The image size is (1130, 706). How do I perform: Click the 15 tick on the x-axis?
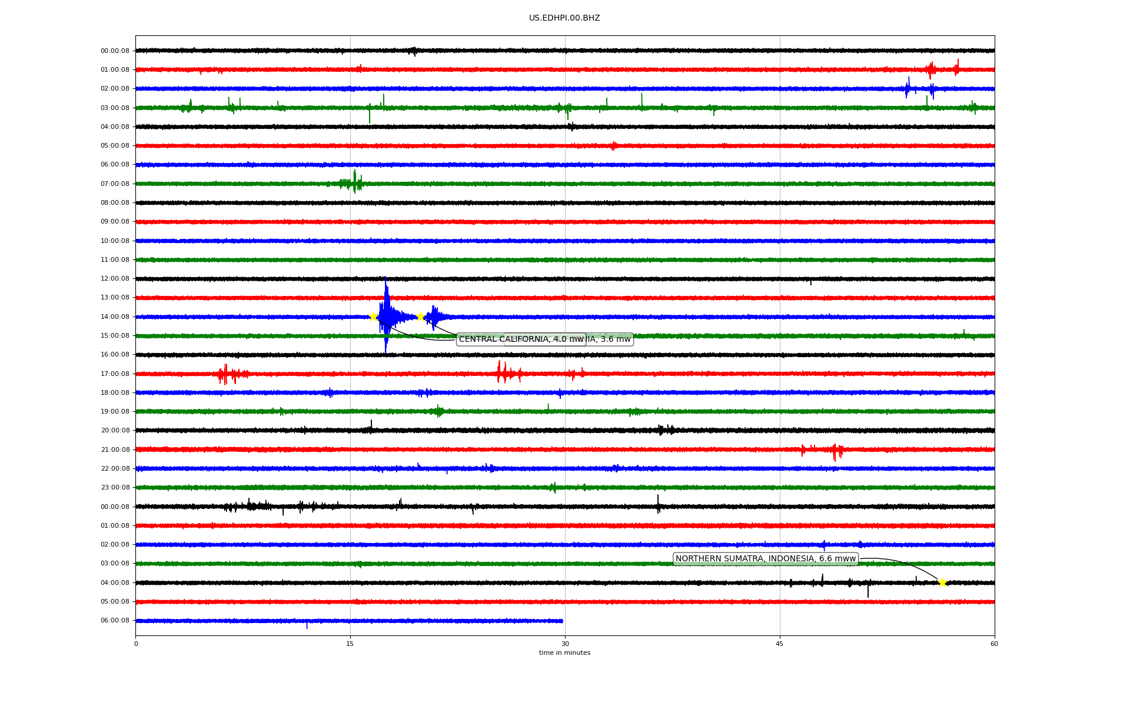pyautogui.click(x=350, y=644)
